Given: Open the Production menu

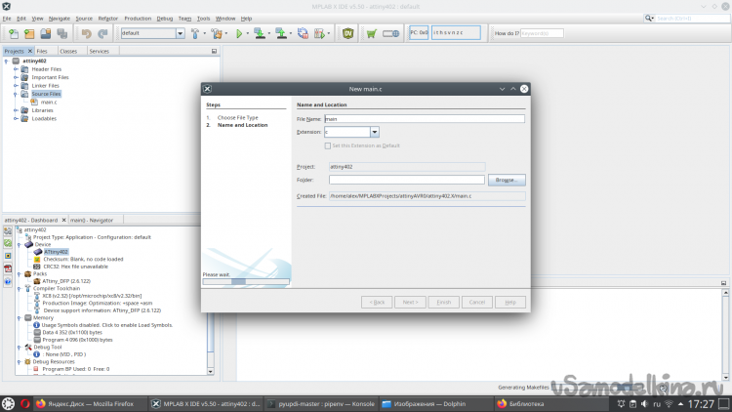Looking at the screenshot, I should click(138, 18).
